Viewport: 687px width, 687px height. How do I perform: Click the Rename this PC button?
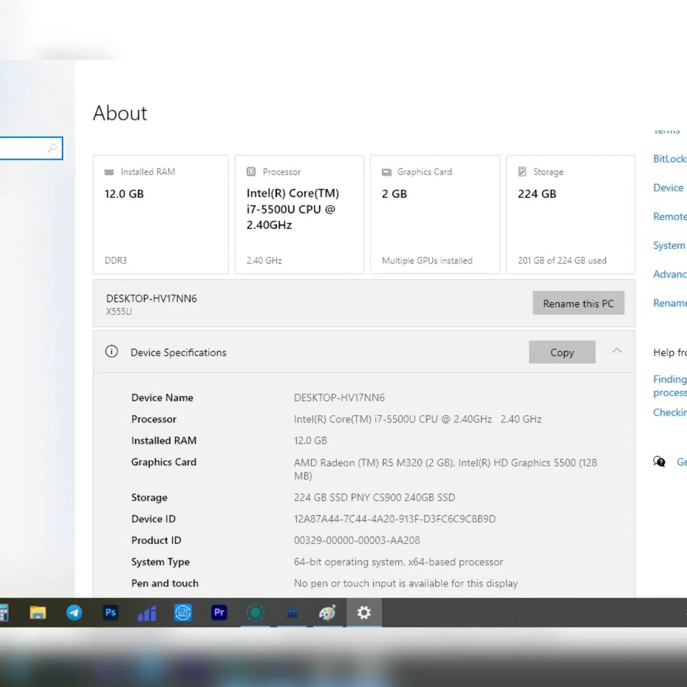click(x=578, y=303)
